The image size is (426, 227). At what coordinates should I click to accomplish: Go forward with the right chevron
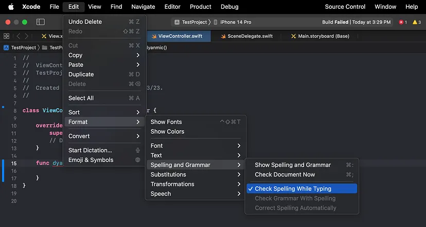[27, 36]
